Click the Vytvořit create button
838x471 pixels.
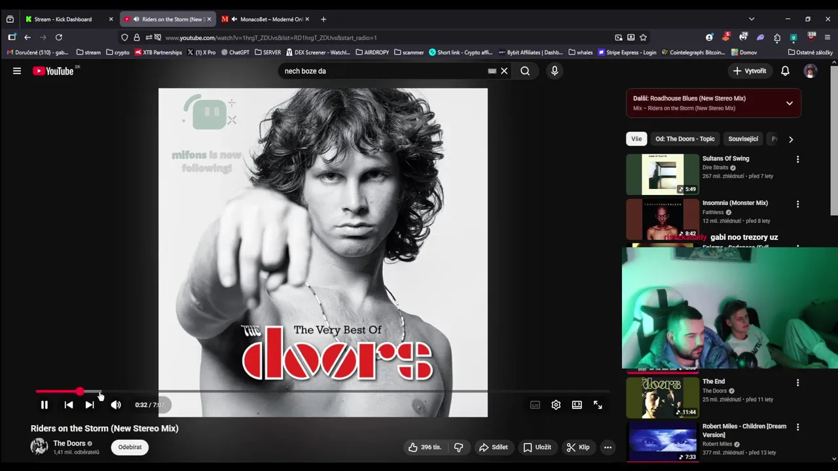coord(750,71)
